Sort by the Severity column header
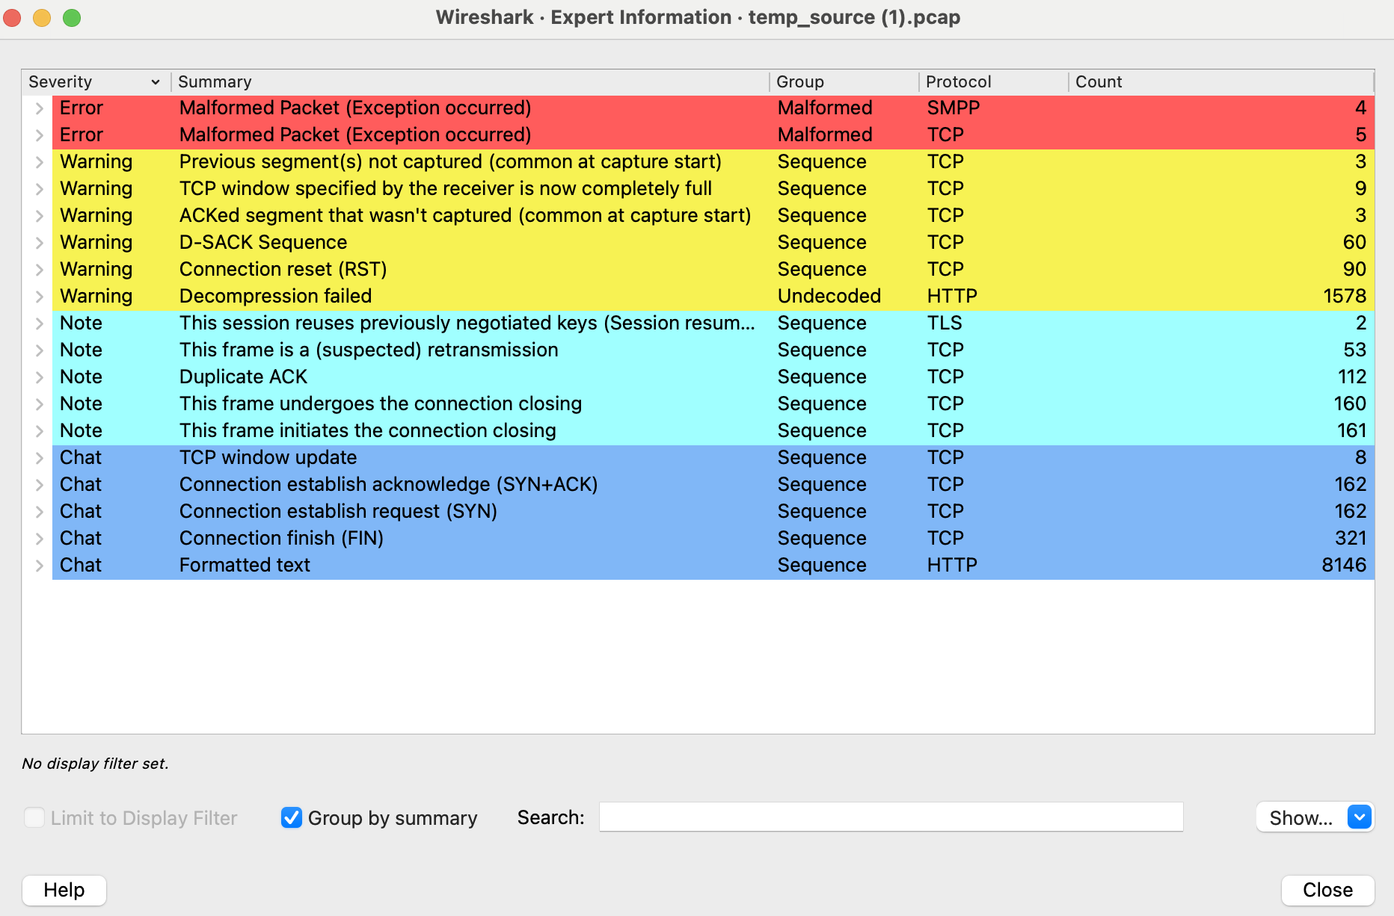The width and height of the screenshot is (1394, 916). pos(96,82)
